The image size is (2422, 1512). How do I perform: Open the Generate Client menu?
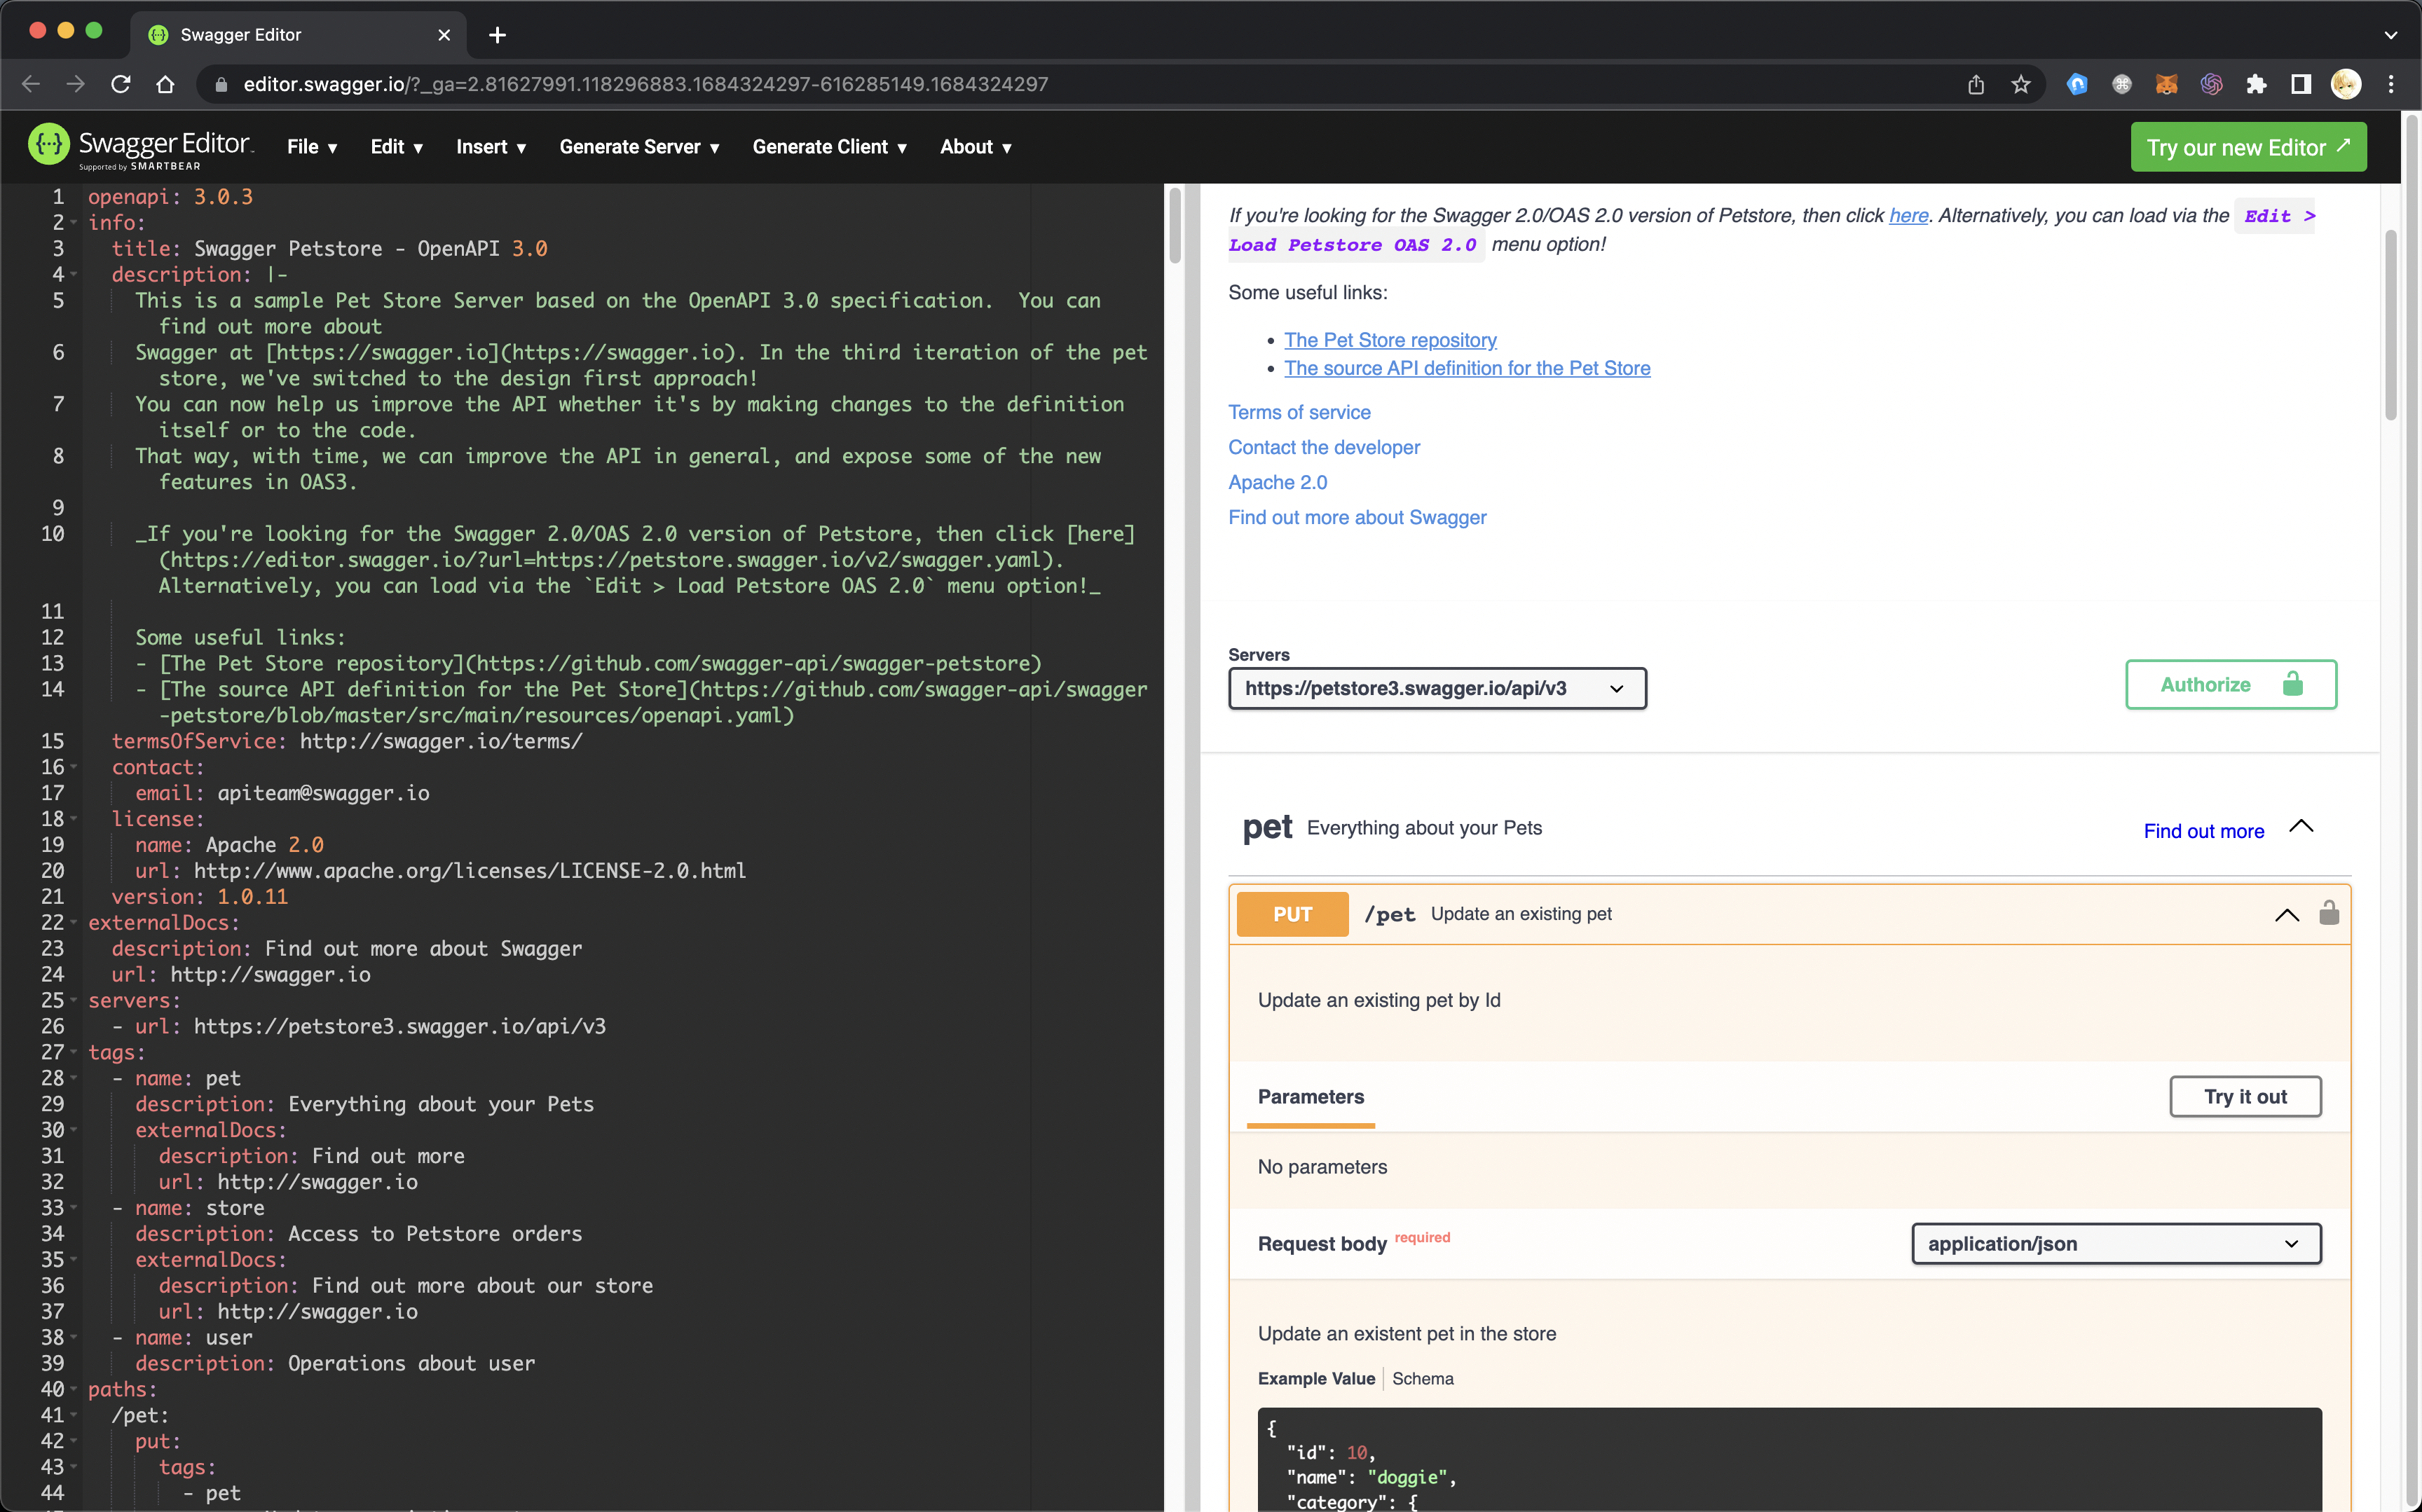click(x=830, y=147)
